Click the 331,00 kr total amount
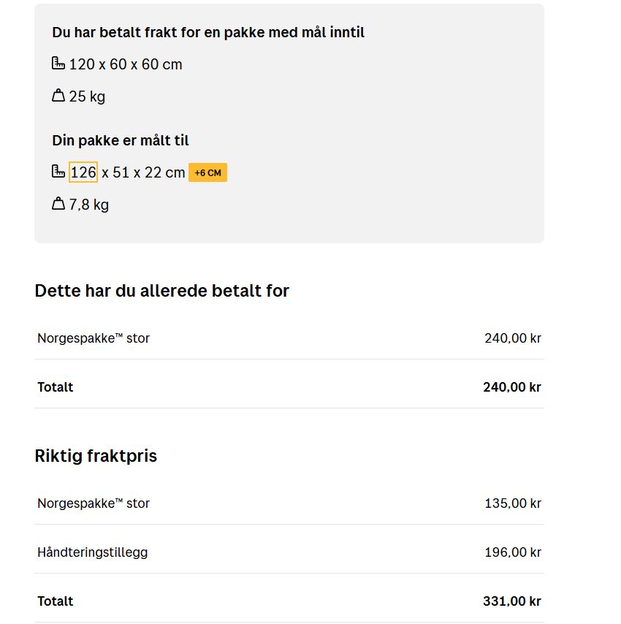This screenshot has width=621, height=624. pyautogui.click(x=511, y=601)
